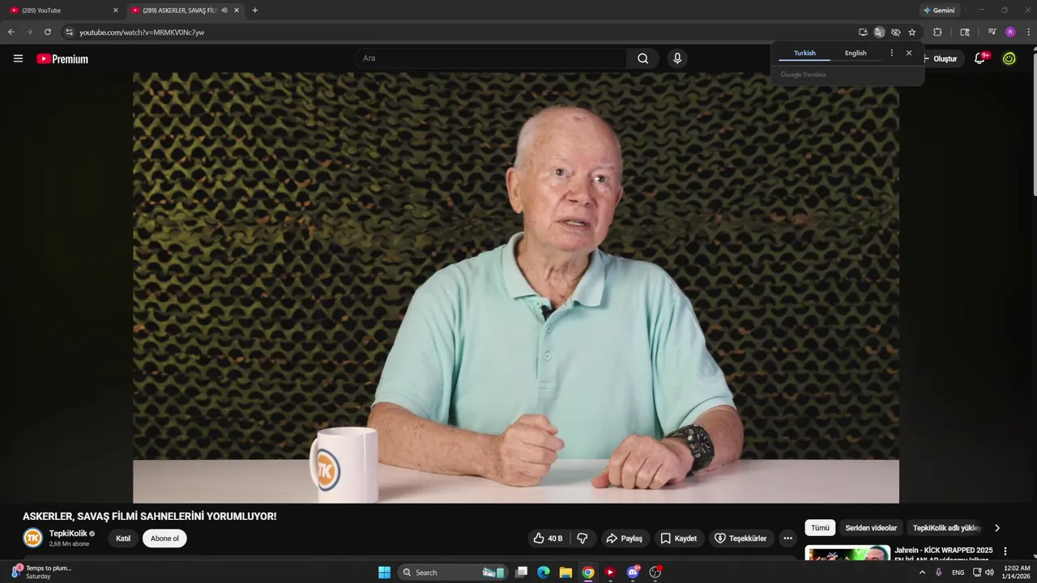Click the crossed-eye tracking protection icon

click(895, 32)
